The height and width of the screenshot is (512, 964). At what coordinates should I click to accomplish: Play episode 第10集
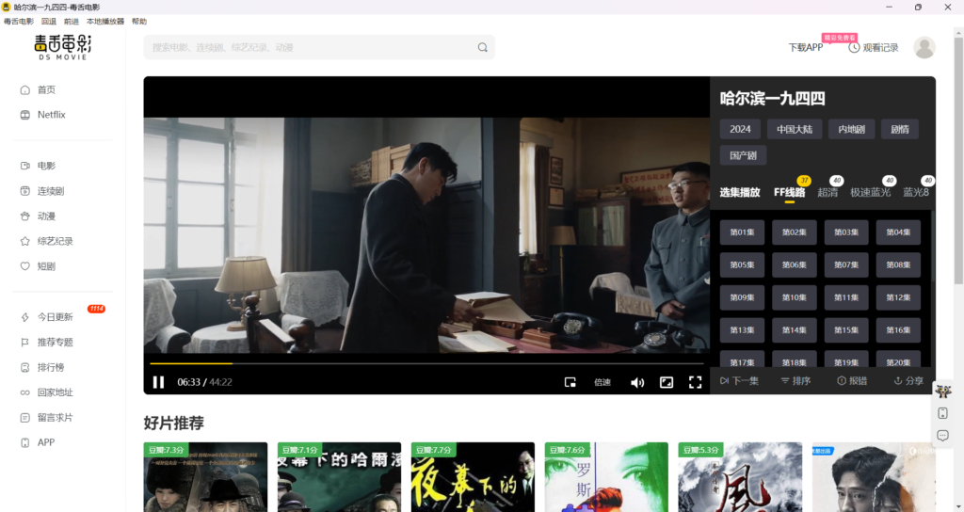click(795, 297)
